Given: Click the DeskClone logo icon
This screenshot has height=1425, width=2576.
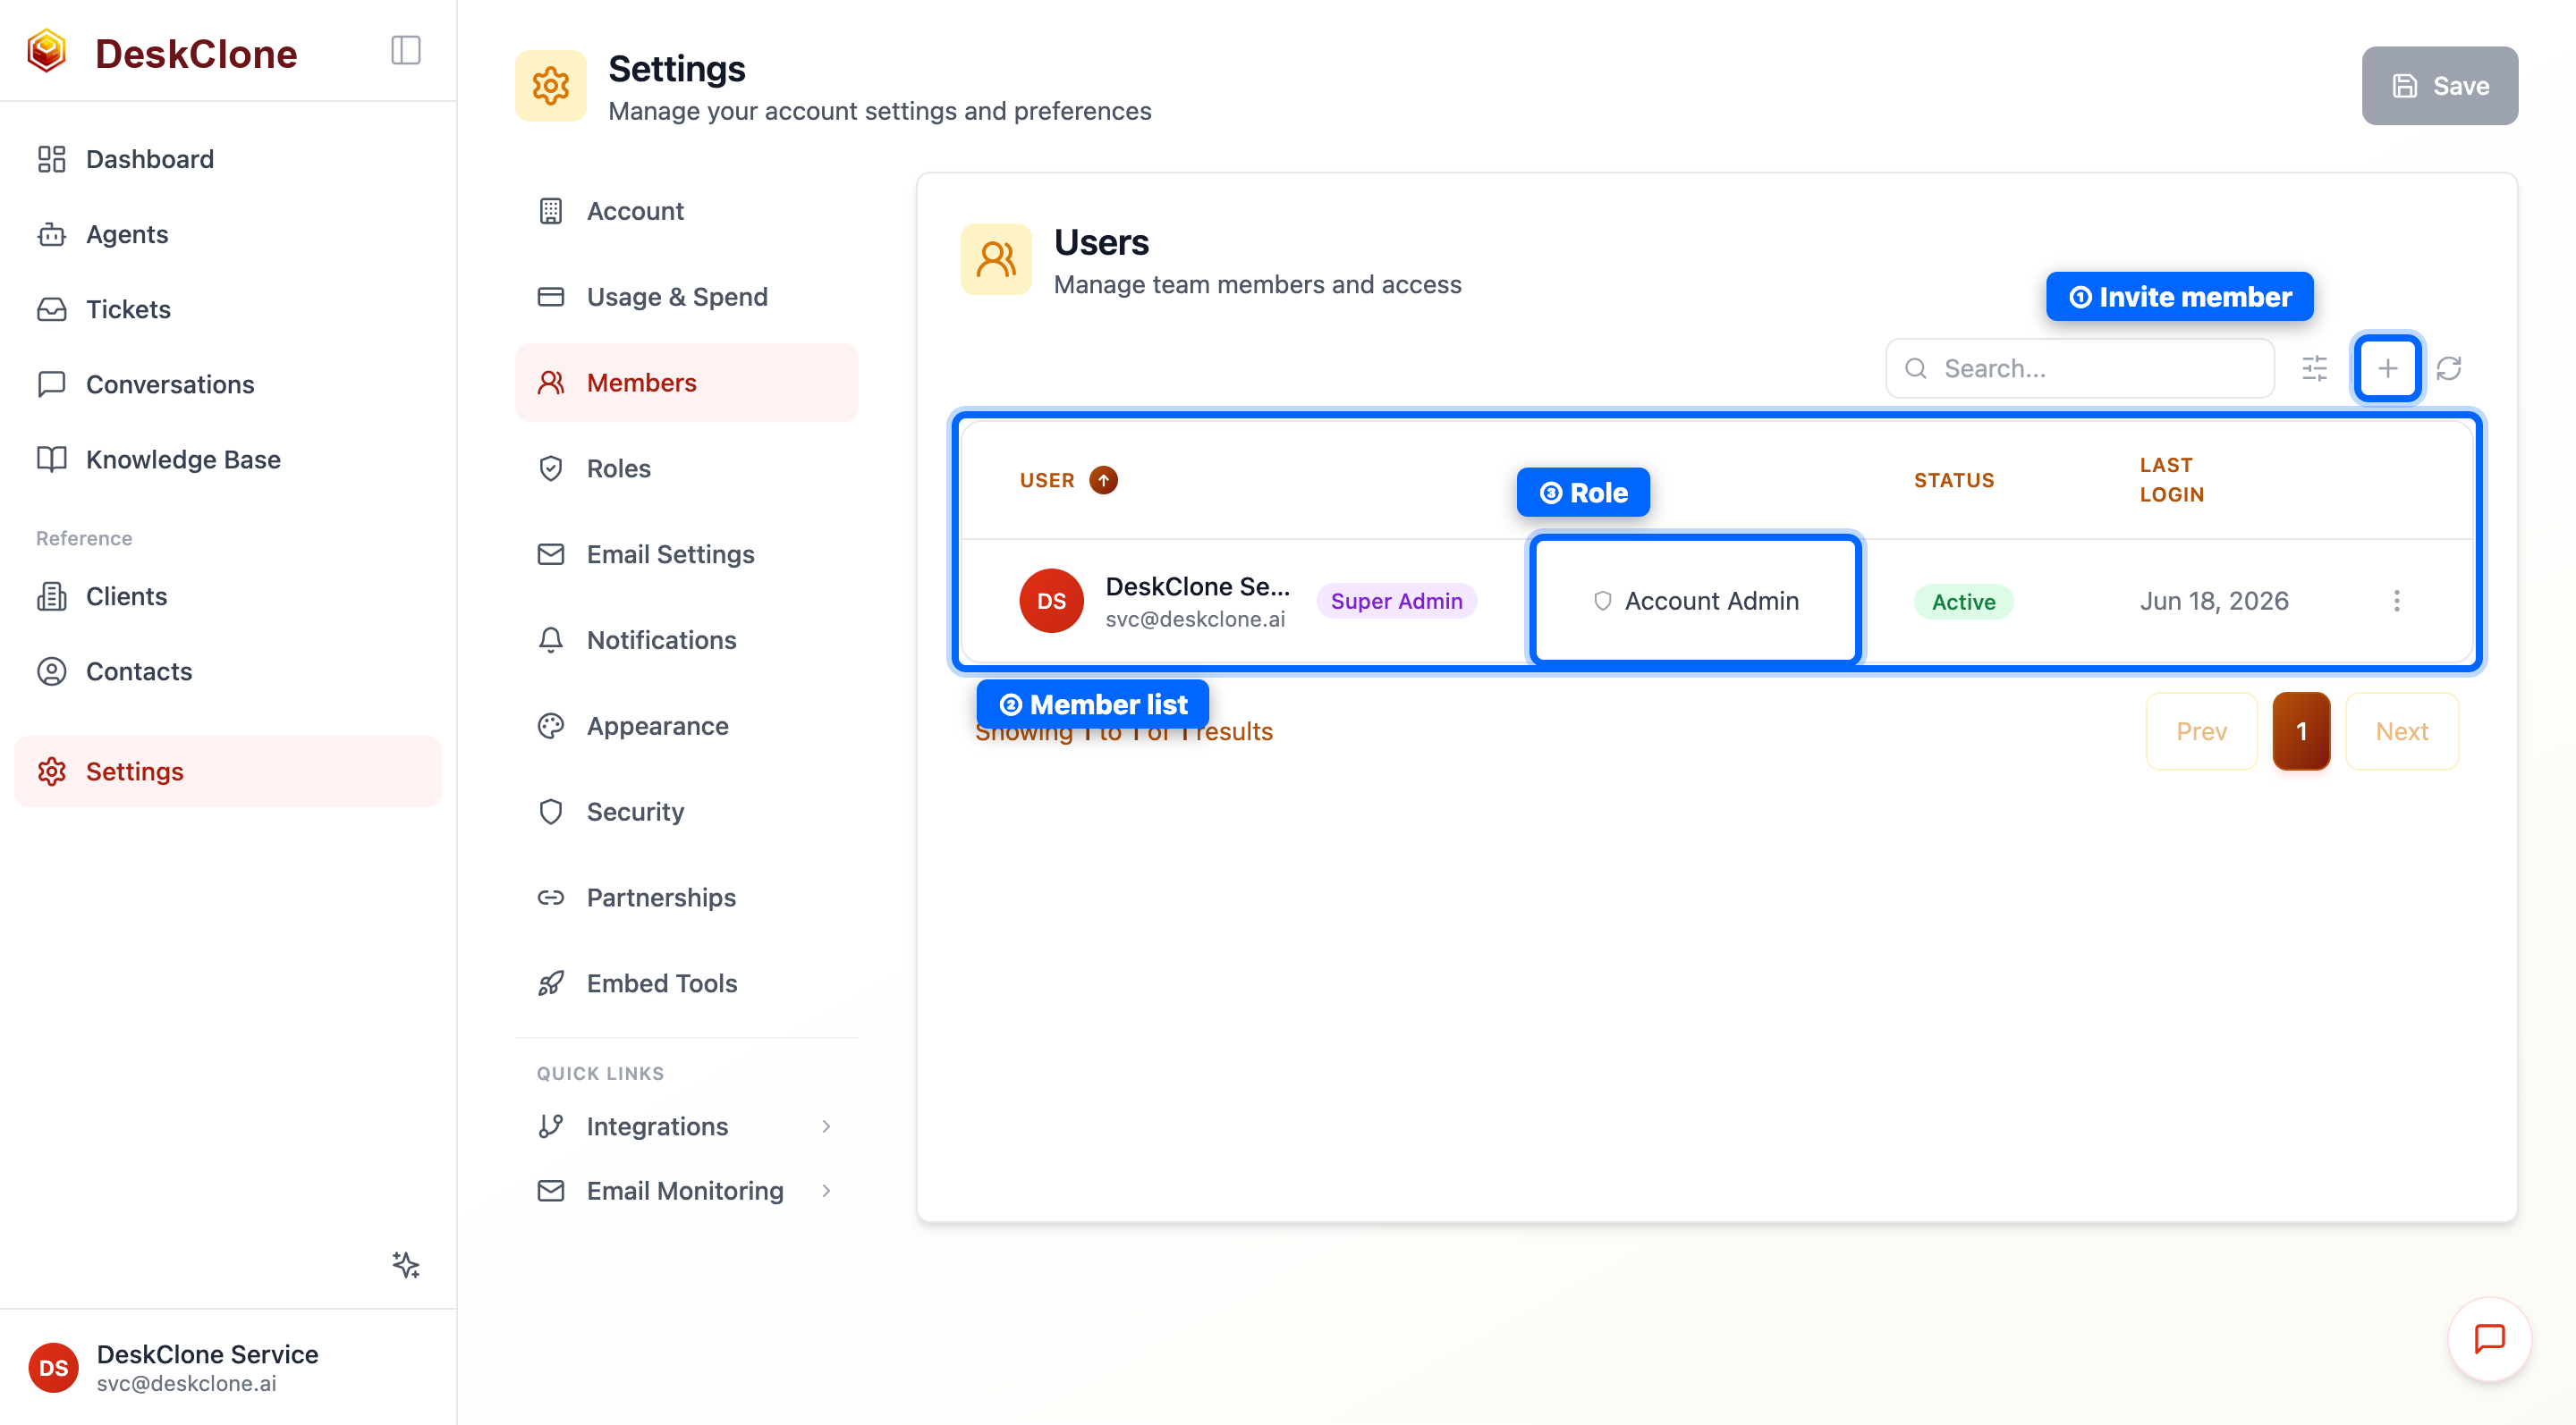Looking at the screenshot, I should [47, 52].
